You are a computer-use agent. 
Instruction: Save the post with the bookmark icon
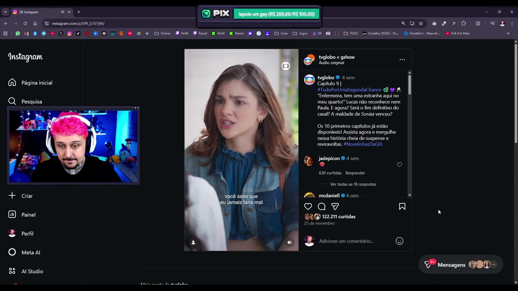[402, 207]
